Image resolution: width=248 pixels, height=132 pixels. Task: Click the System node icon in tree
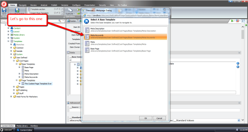pos(12,38)
